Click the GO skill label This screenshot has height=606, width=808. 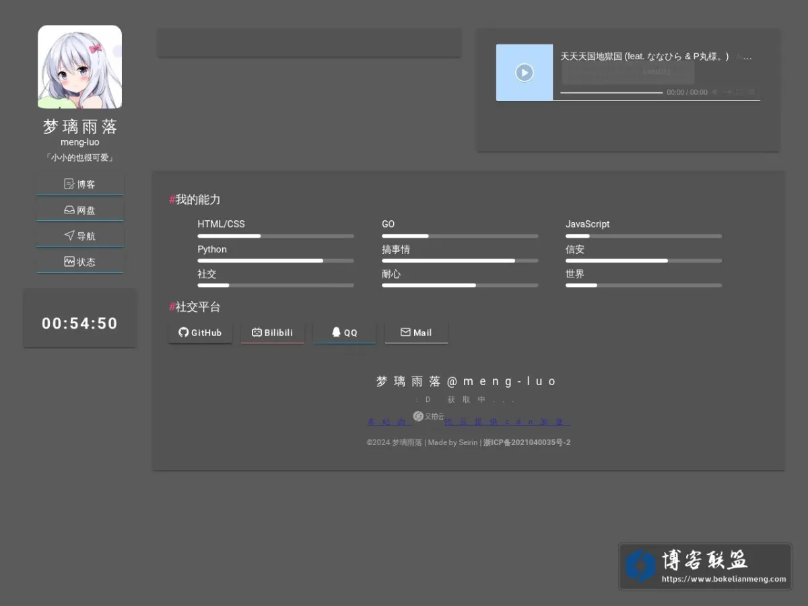tap(389, 224)
